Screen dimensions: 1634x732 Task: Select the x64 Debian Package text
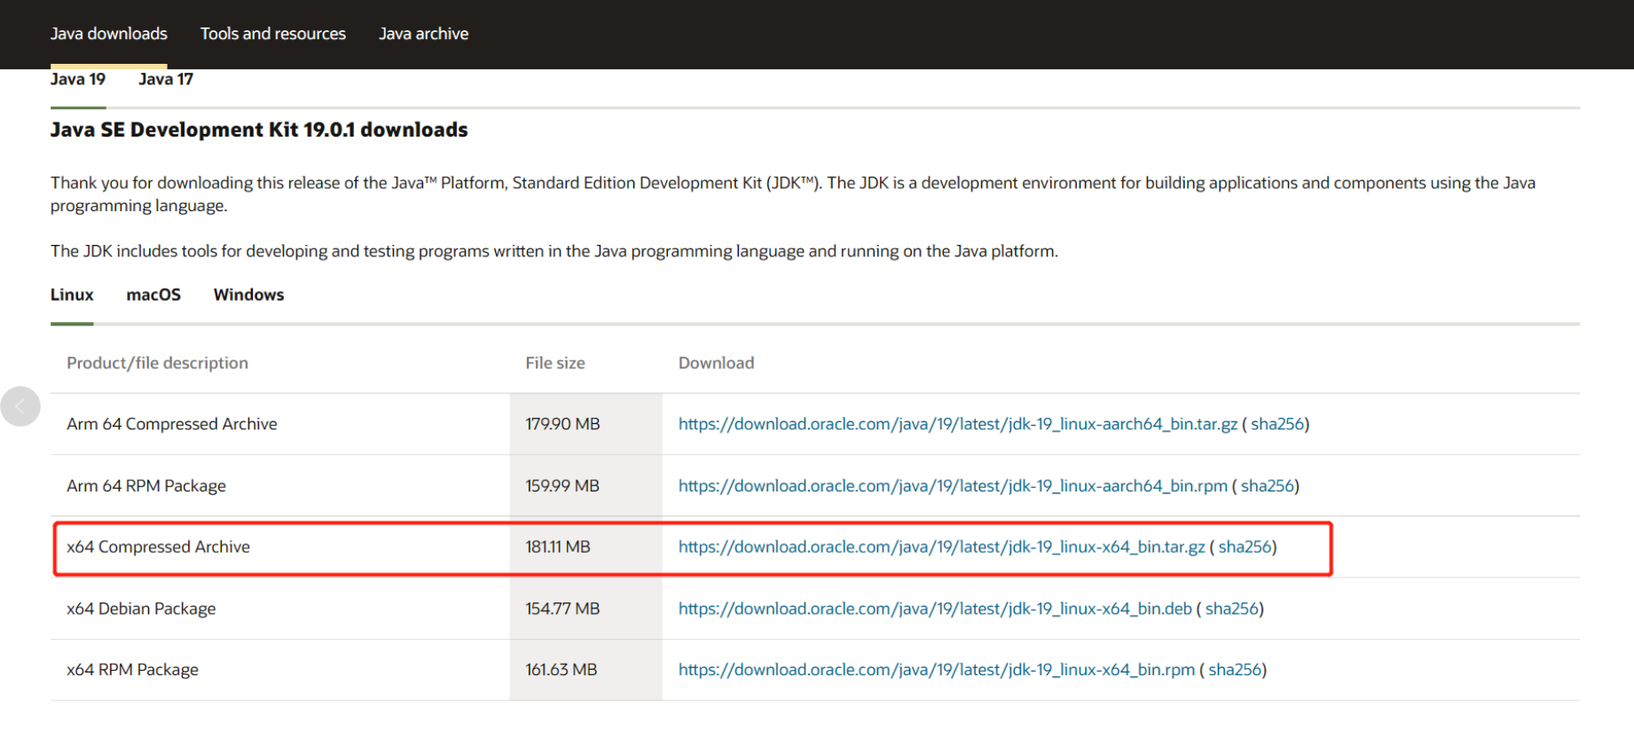click(141, 609)
